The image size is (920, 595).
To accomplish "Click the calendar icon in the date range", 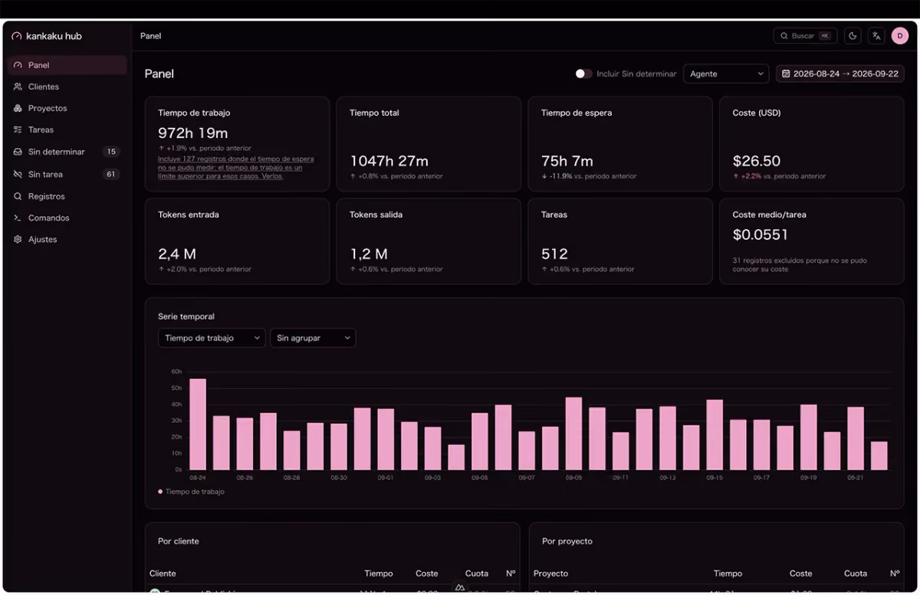I will (x=786, y=74).
